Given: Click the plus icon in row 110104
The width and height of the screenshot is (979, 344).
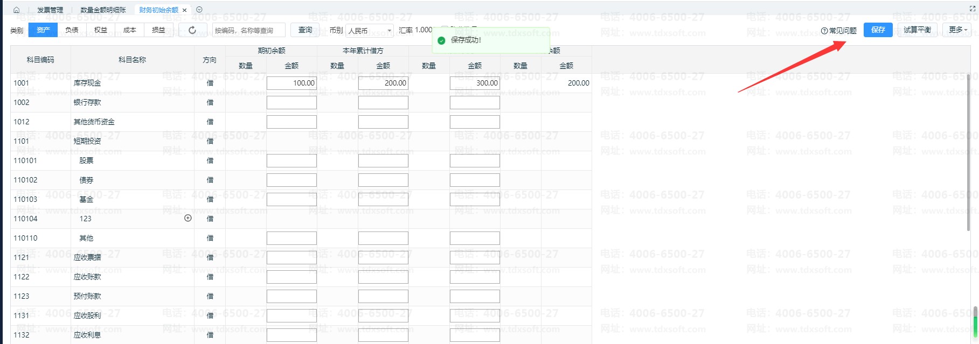Looking at the screenshot, I should pos(188,218).
